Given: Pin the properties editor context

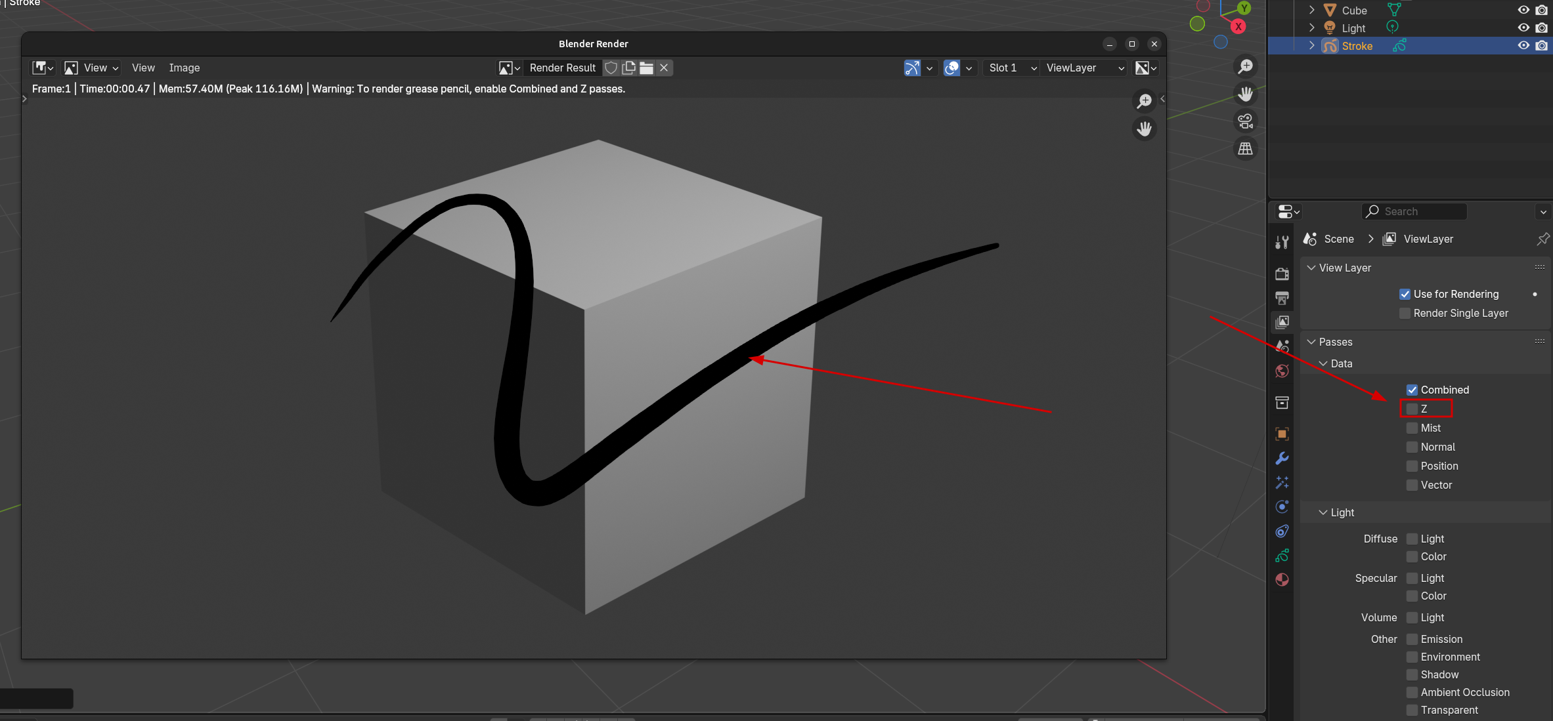Looking at the screenshot, I should tap(1542, 239).
